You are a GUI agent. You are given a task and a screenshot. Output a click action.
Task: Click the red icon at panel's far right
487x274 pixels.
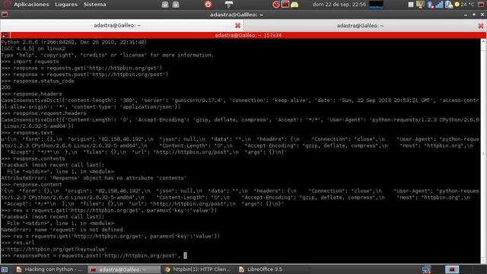pyautogui.click(x=481, y=5)
